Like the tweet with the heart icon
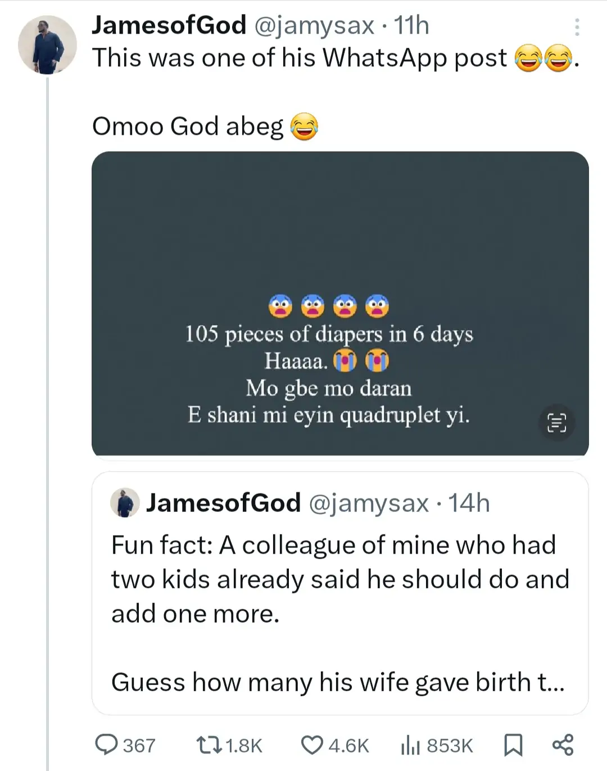The height and width of the screenshot is (771, 607). coord(312,745)
